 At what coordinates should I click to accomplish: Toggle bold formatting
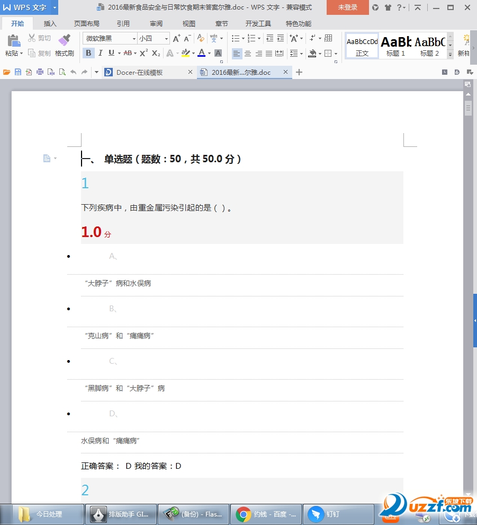tap(88, 53)
